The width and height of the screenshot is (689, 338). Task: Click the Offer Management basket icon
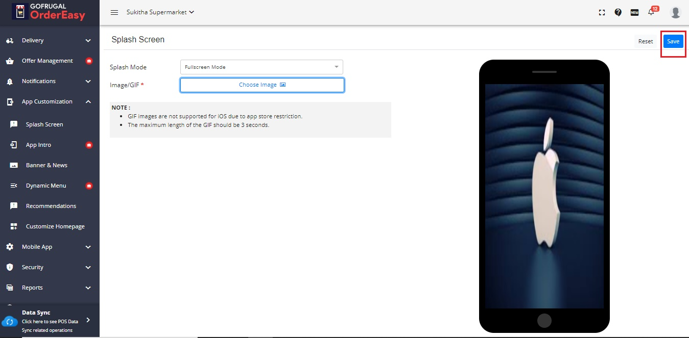10,61
